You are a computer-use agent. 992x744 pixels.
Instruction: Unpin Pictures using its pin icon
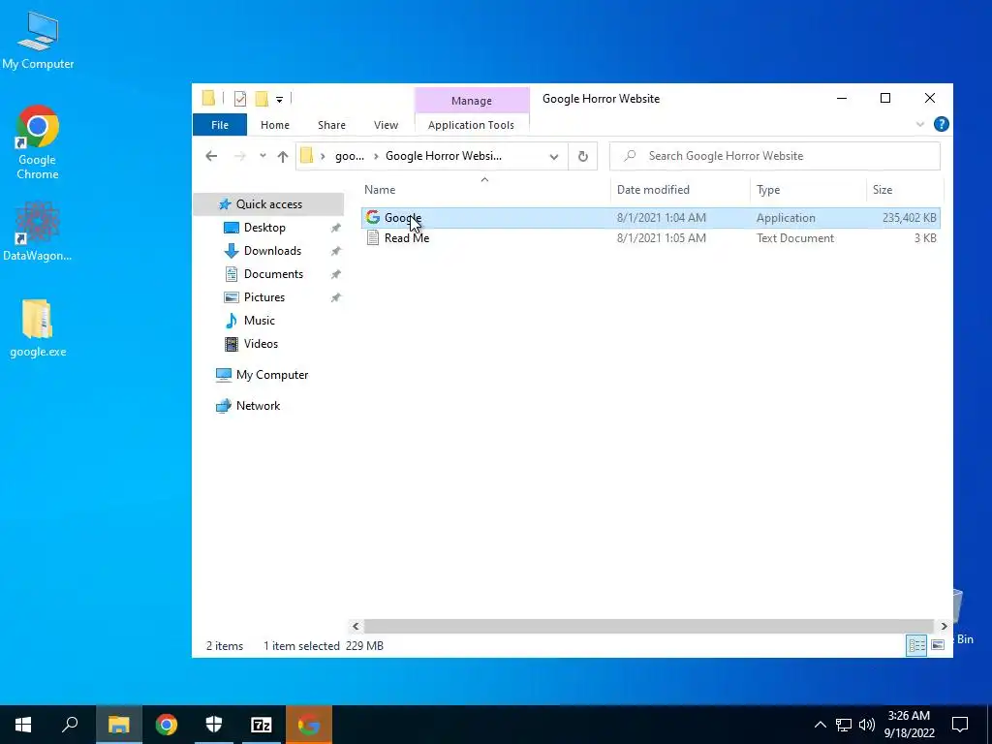(x=336, y=297)
